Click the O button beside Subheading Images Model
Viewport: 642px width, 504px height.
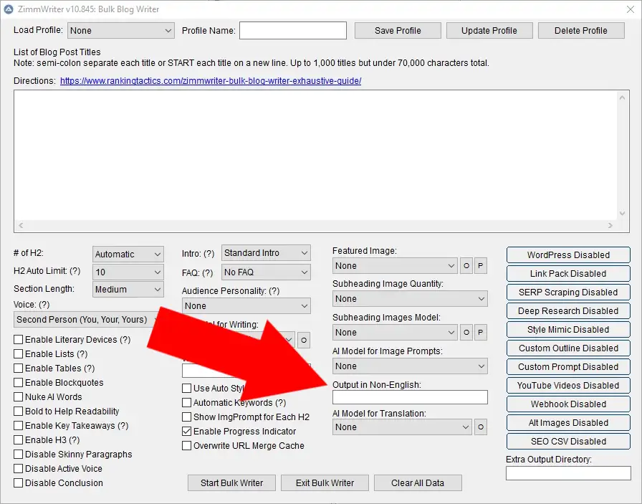pyautogui.click(x=466, y=333)
